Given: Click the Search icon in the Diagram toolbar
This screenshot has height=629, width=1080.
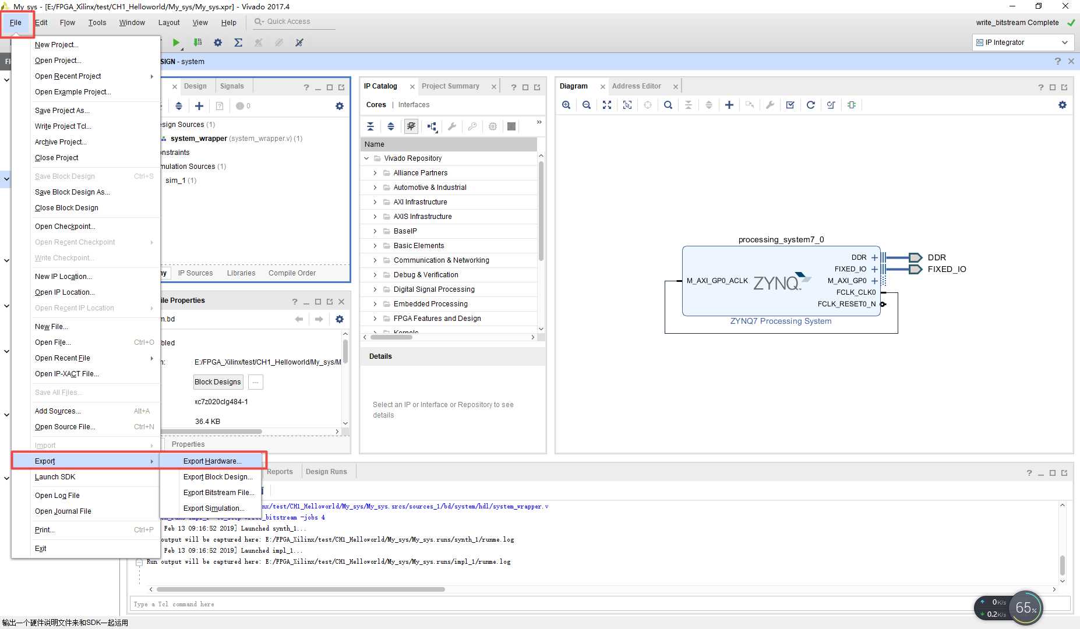Looking at the screenshot, I should coord(668,105).
